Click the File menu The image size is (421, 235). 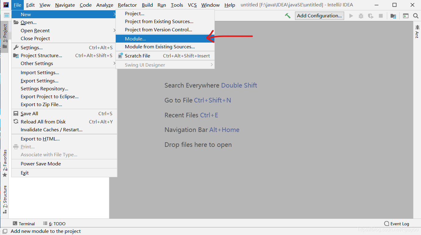click(x=17, y=5)
